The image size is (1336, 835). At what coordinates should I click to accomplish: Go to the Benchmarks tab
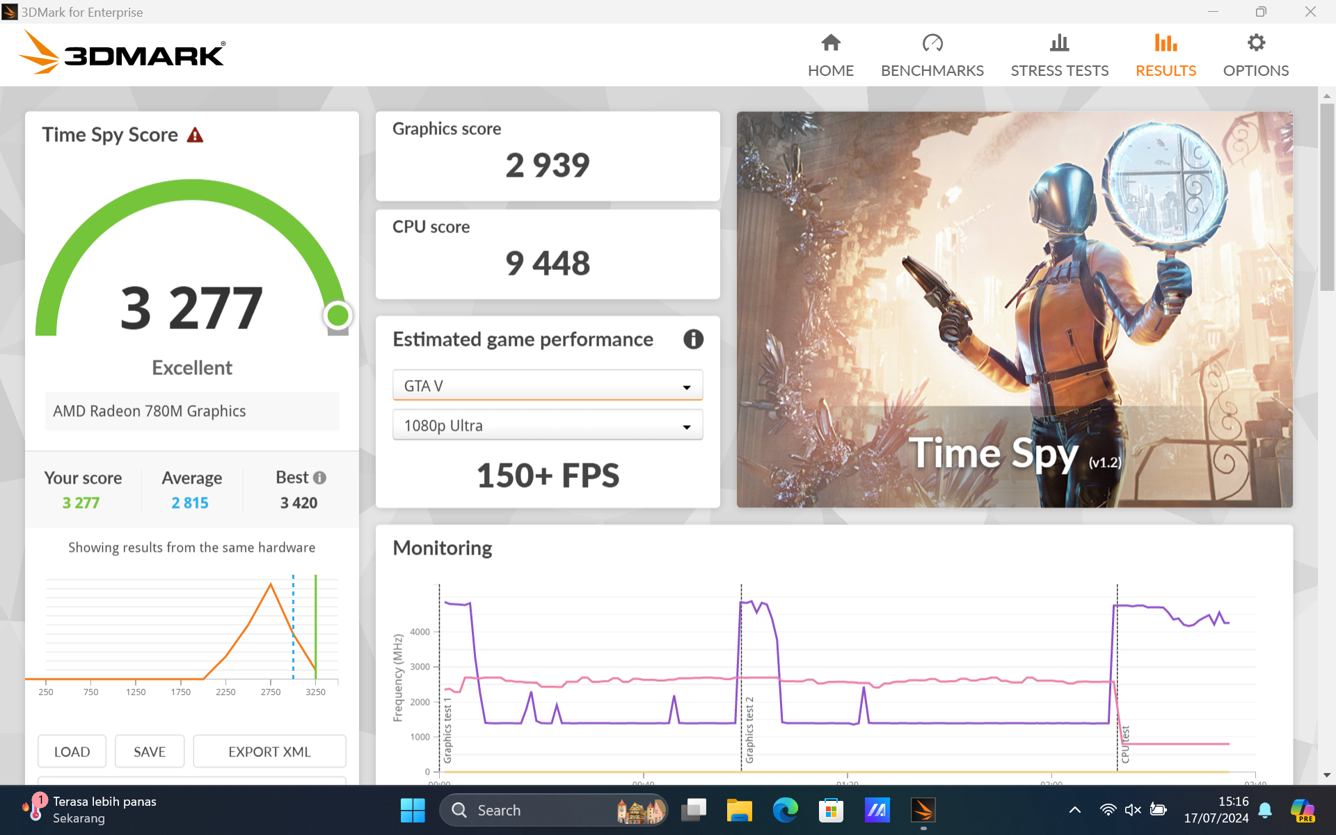click(932, 56)
